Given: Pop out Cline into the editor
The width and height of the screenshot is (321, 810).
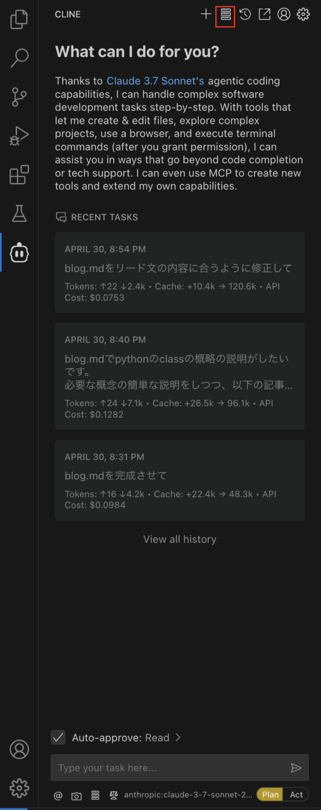Looking at the screenshot, I should pyautogui.click(x=264, y=14).
